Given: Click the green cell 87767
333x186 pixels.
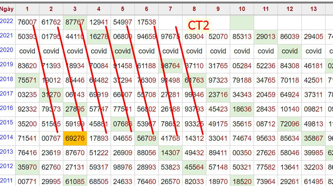Looking at the screenshot, I should tap(75, 22).
